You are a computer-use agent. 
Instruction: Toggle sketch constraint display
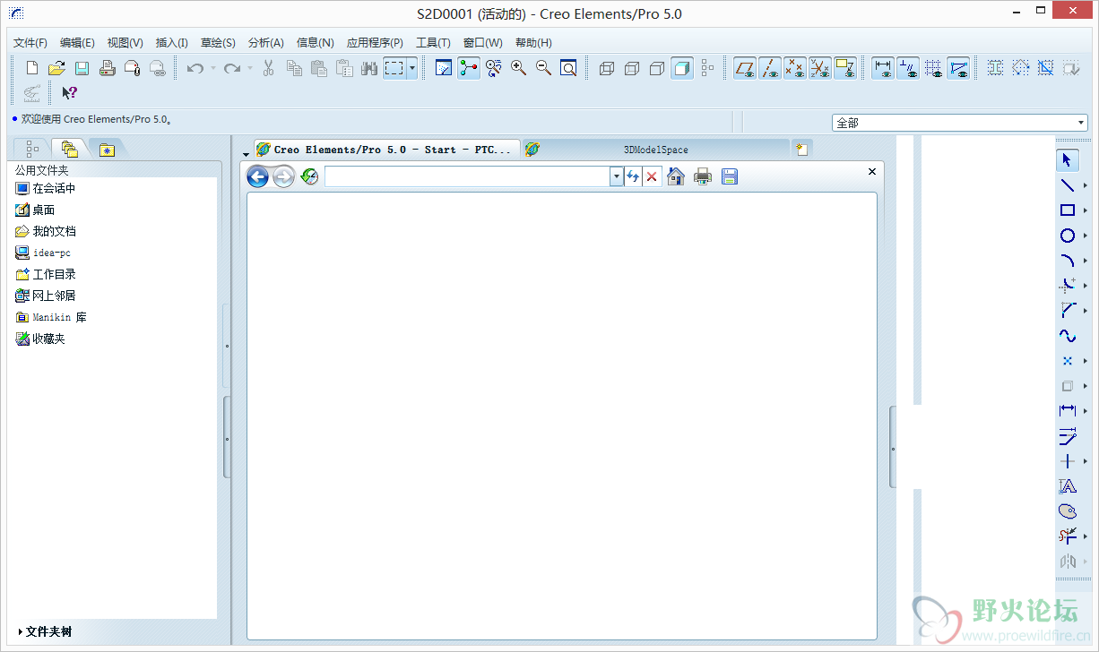click(x=908, y=68)
